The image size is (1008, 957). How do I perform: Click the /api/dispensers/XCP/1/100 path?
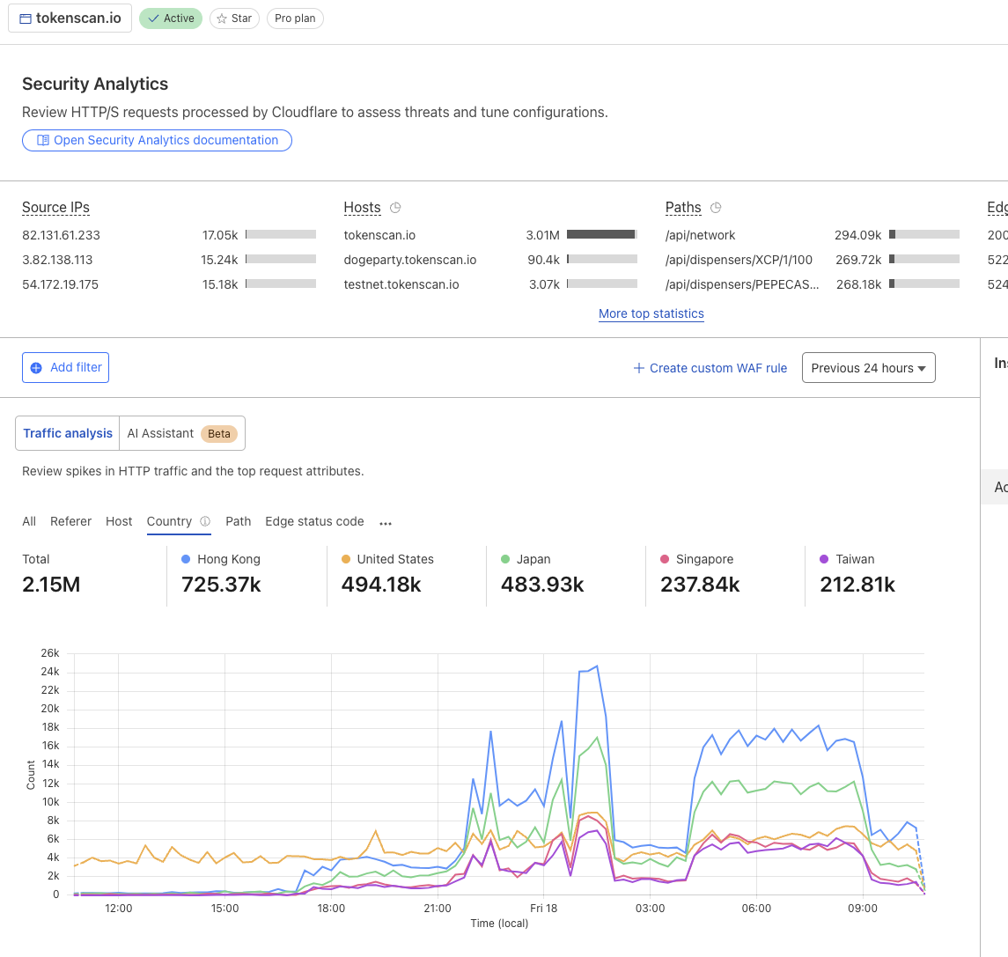point(739,260)
